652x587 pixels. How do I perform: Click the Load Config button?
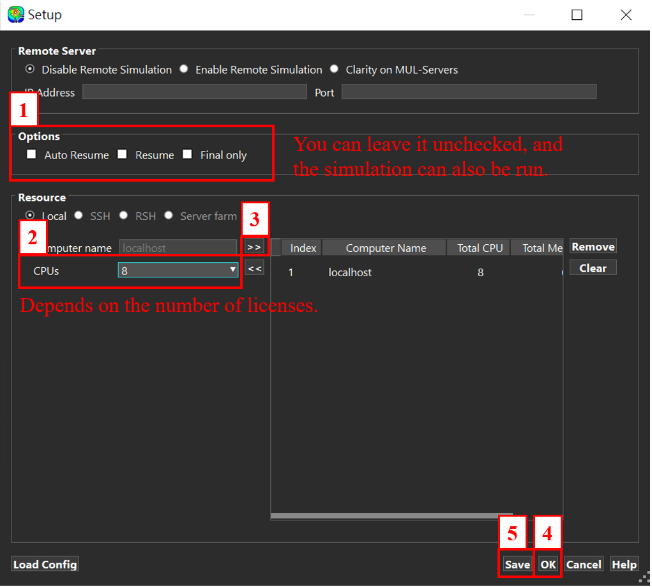[45, 564]
